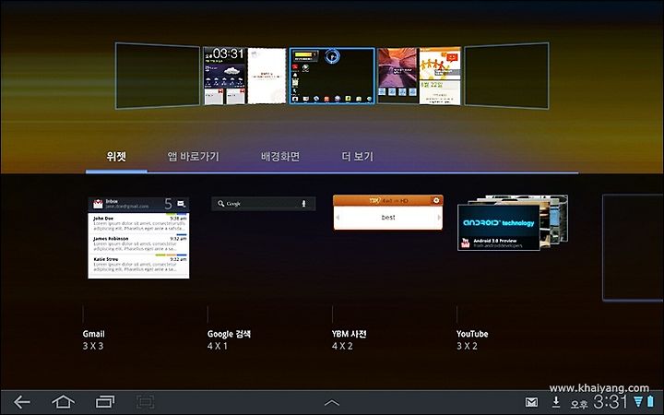The width and height of the screenshot is (664, 415).
Task: Click the Gmail widget label
Action: pos(93,334)
